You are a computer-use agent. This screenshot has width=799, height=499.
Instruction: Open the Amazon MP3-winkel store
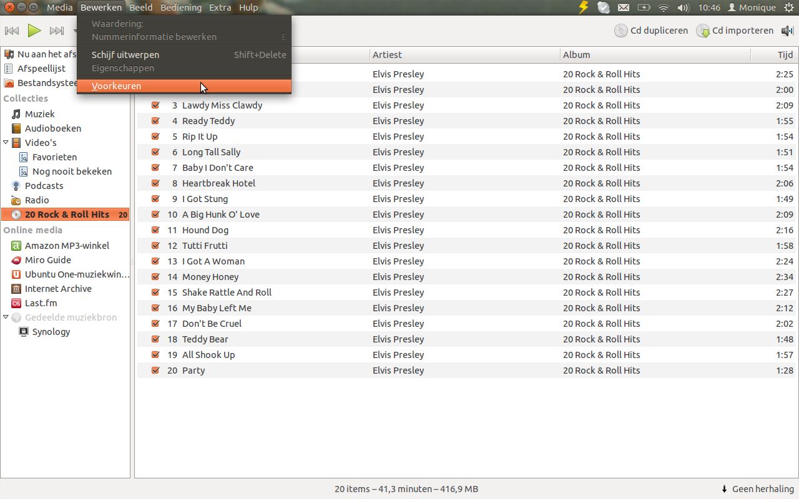click(67, 246)
